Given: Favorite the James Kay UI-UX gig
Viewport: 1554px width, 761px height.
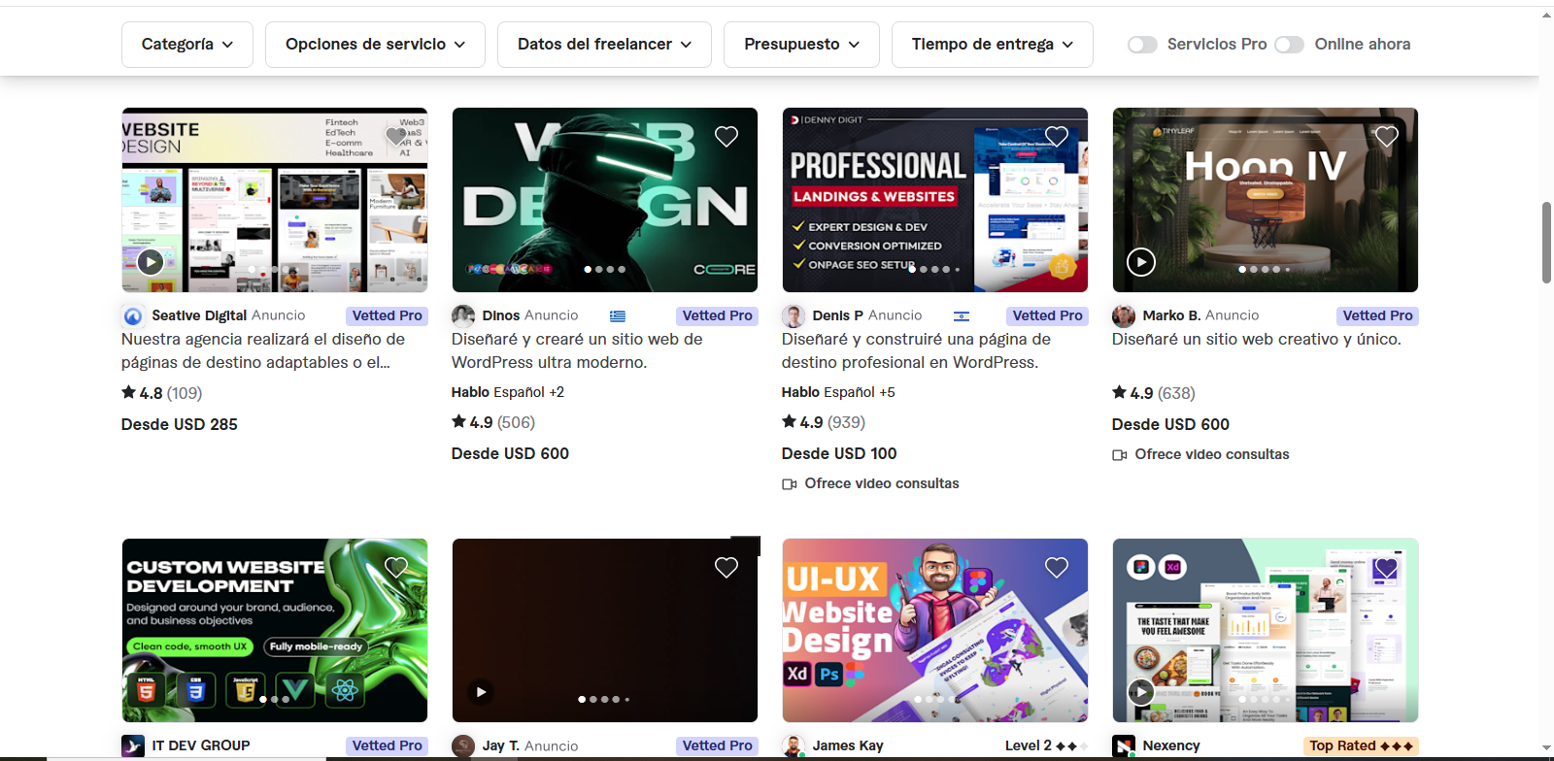Looking at the screenshot, I should (1057, 568).
